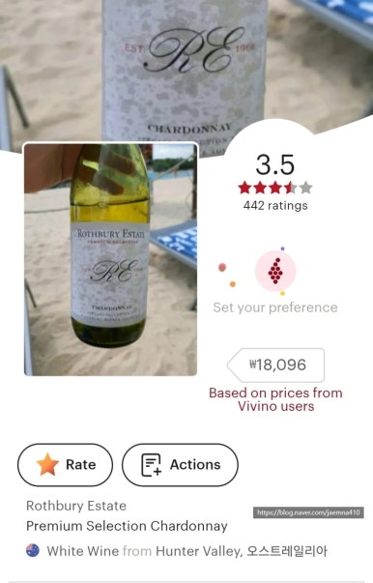Tap Set your preference text
The width and height of the screenshot is (373, 583).
point(275,307)
